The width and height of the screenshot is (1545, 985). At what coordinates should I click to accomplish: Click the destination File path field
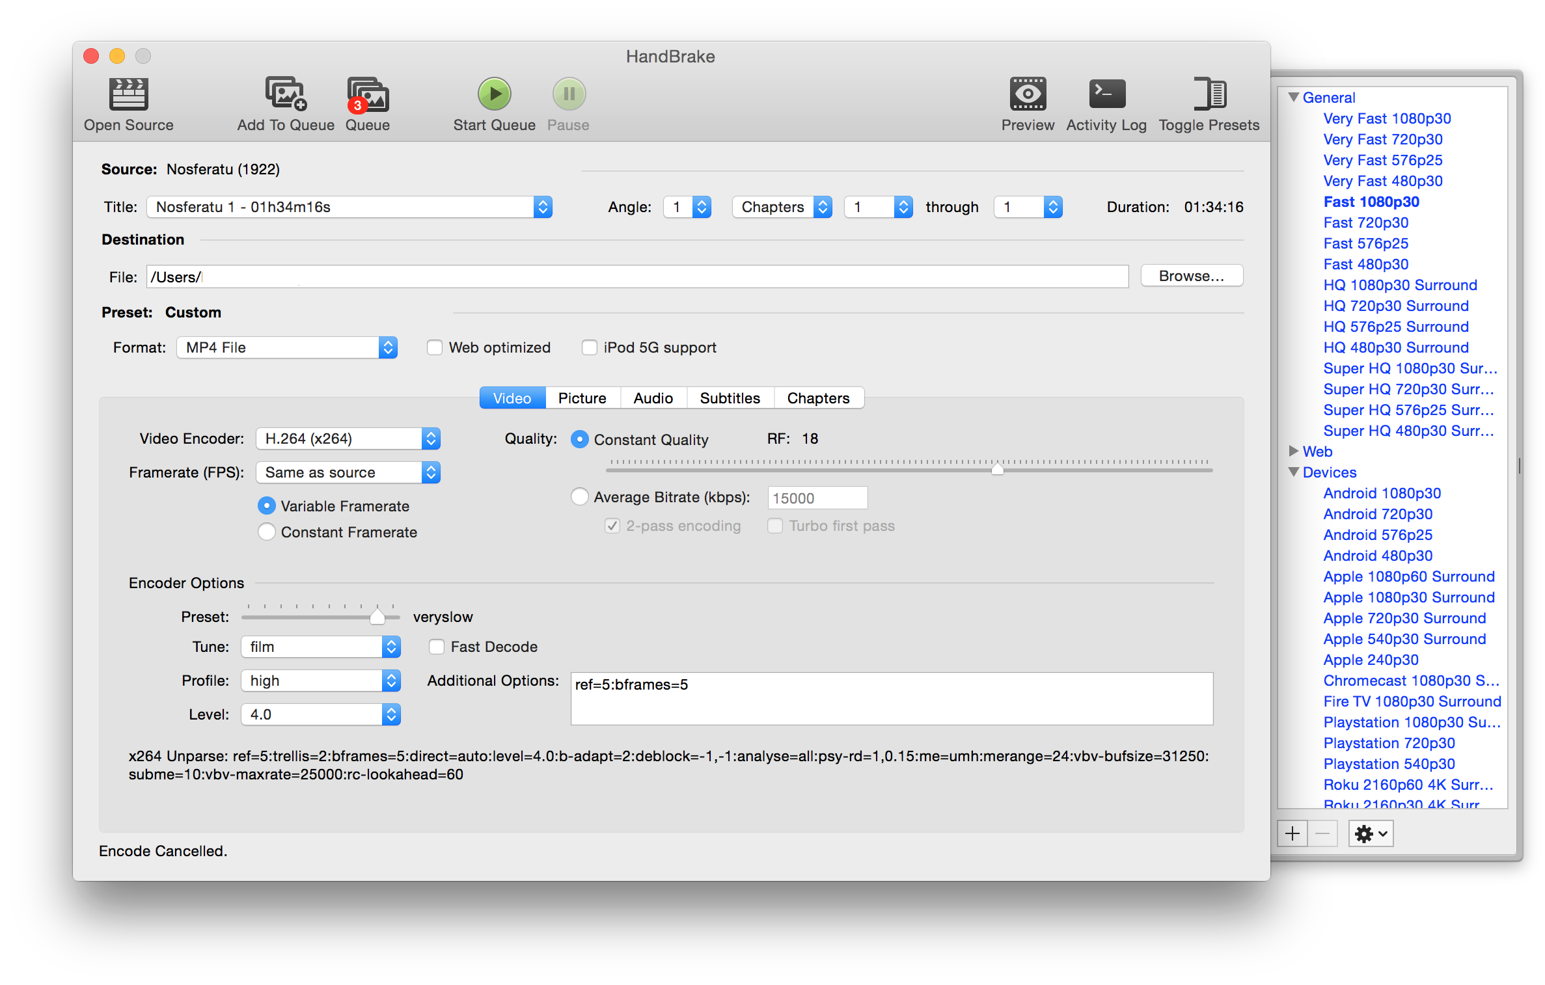click(638, 277)
